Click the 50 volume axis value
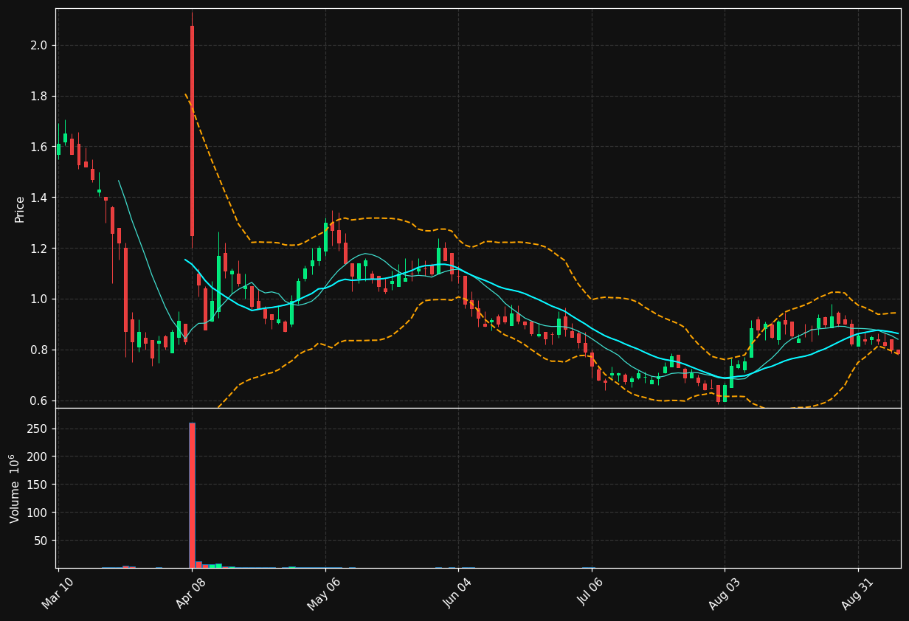 coord(41,541)
